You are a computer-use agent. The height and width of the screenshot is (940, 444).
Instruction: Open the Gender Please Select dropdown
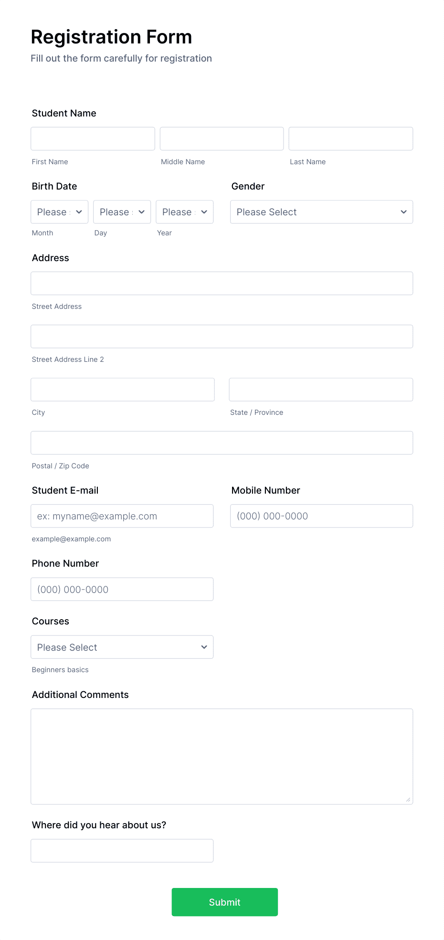point(321,211)
